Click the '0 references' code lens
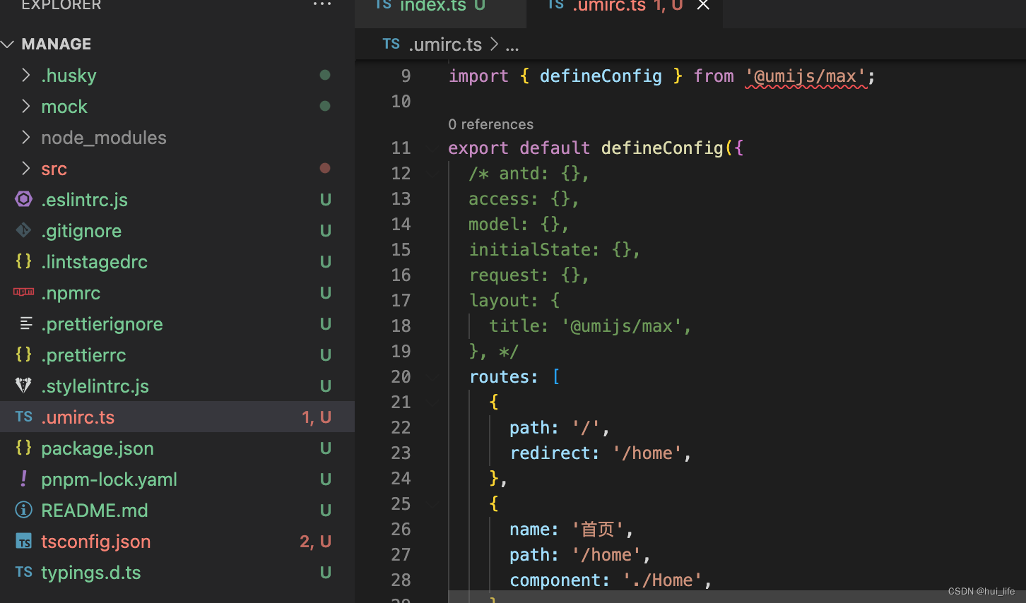Viewport: 1026px width, 603px height. pyautogui.click(x=490, y=124)
